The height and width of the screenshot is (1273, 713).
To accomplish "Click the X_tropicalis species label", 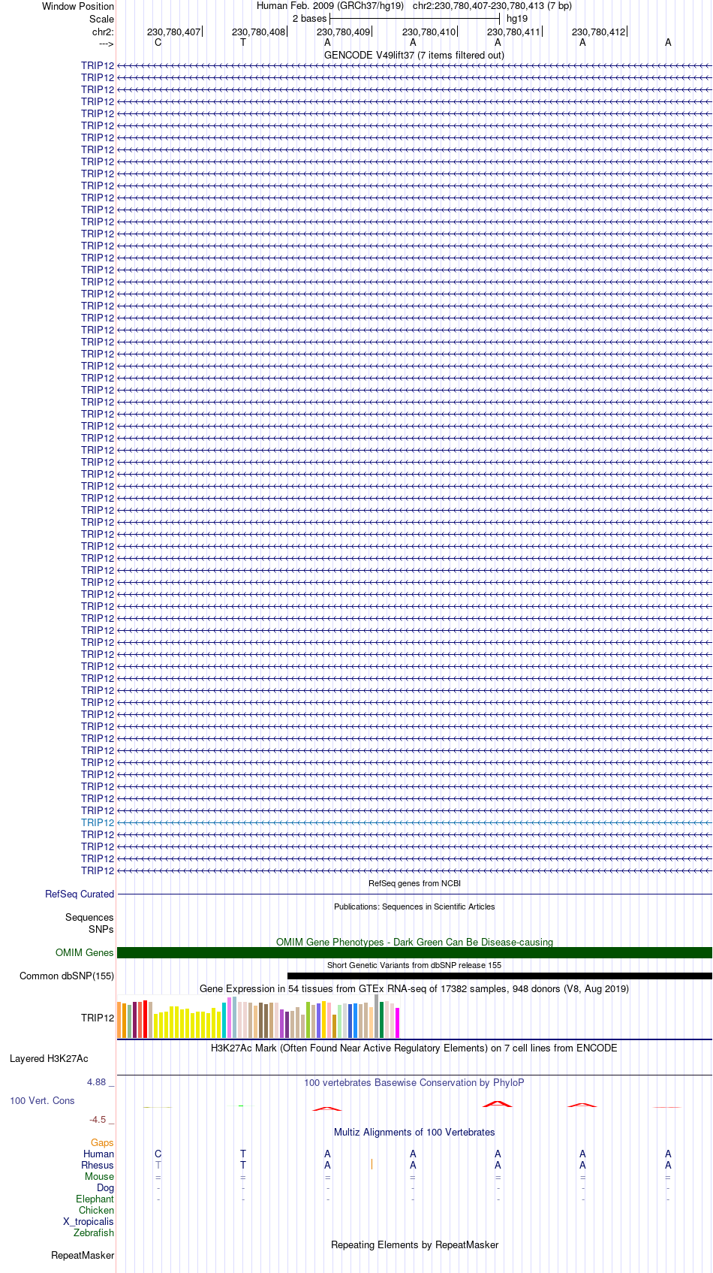I will [89, 1221].
